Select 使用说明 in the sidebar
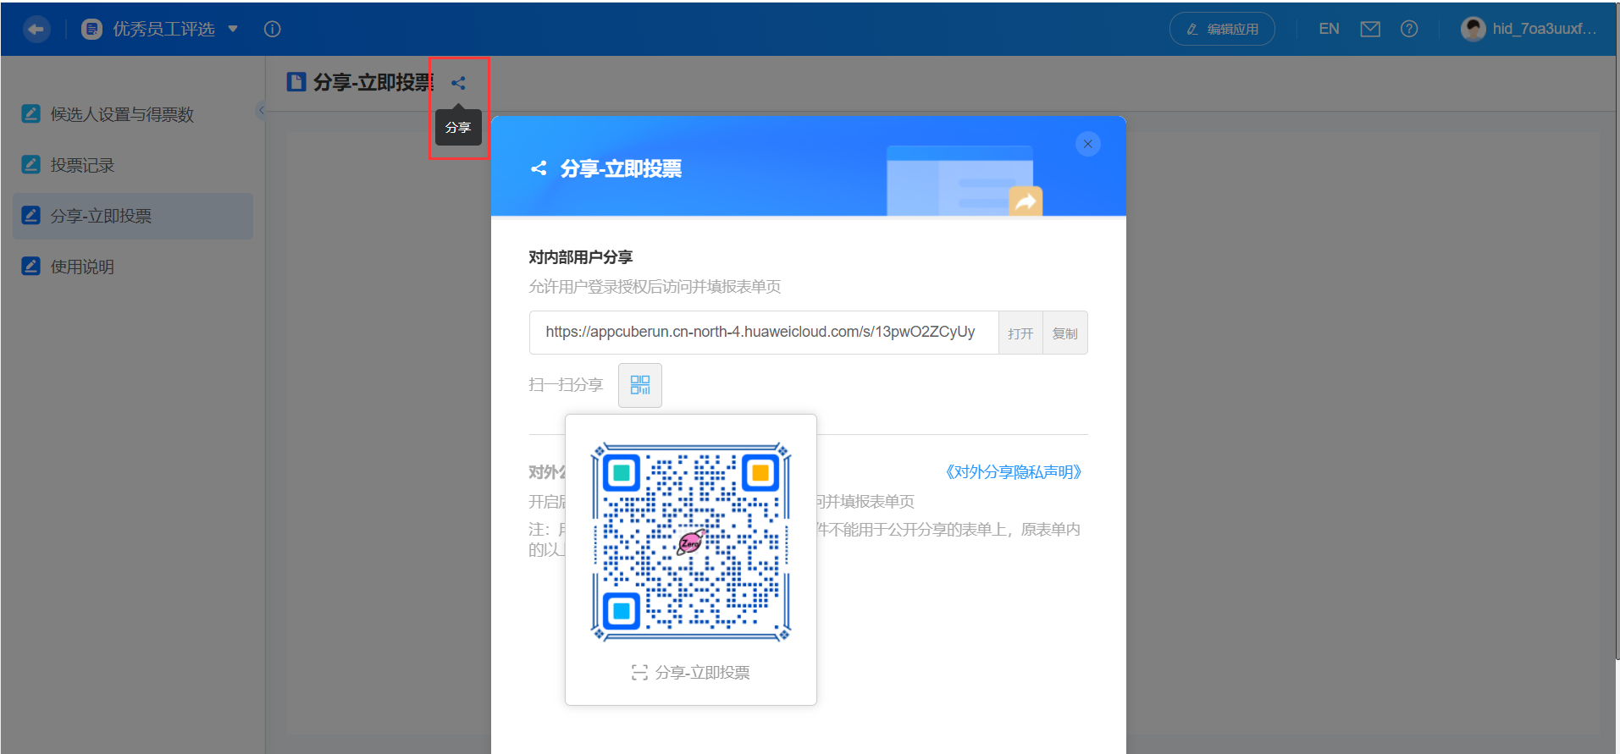 (x=133, y=267)
